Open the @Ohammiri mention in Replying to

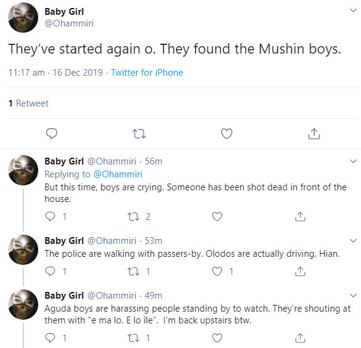118,174
